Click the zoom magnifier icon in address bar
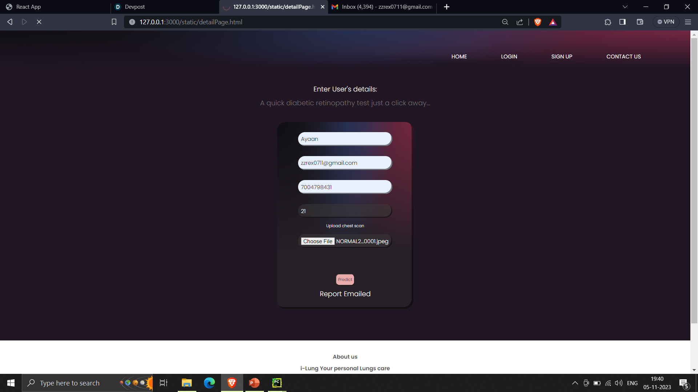Viewport: 698px width, 392px height. (505, 22)
